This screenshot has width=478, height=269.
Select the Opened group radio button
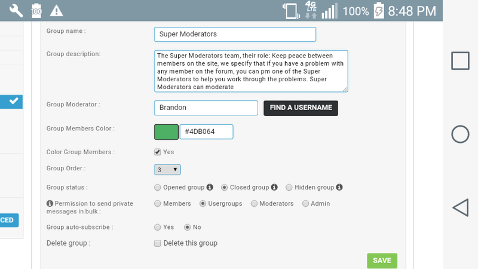157,187
